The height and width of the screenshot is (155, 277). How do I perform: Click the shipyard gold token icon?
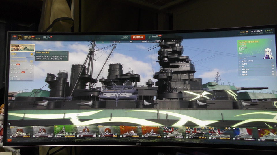coord(32,54)
